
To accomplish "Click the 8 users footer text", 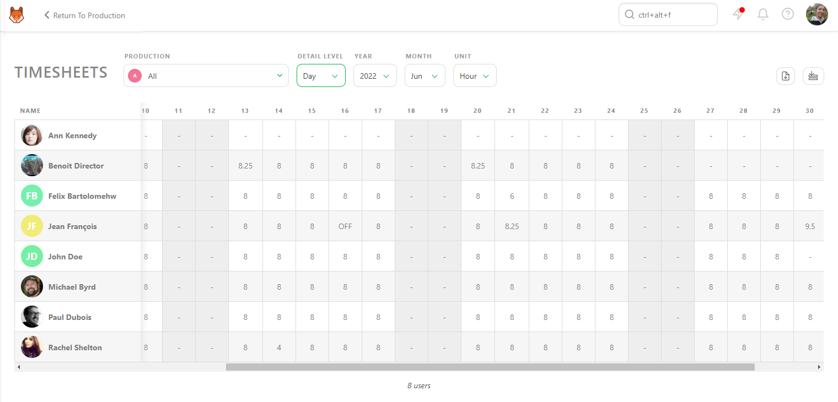I will tap(419, 385).
